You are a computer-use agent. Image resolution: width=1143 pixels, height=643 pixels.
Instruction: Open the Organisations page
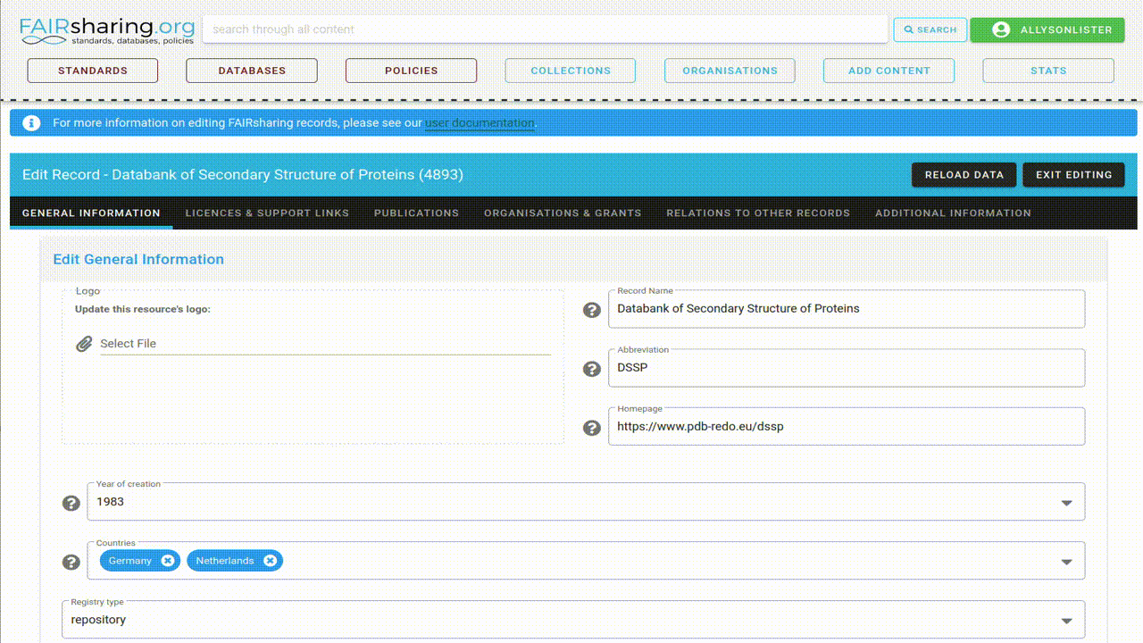tap(730, 71)
